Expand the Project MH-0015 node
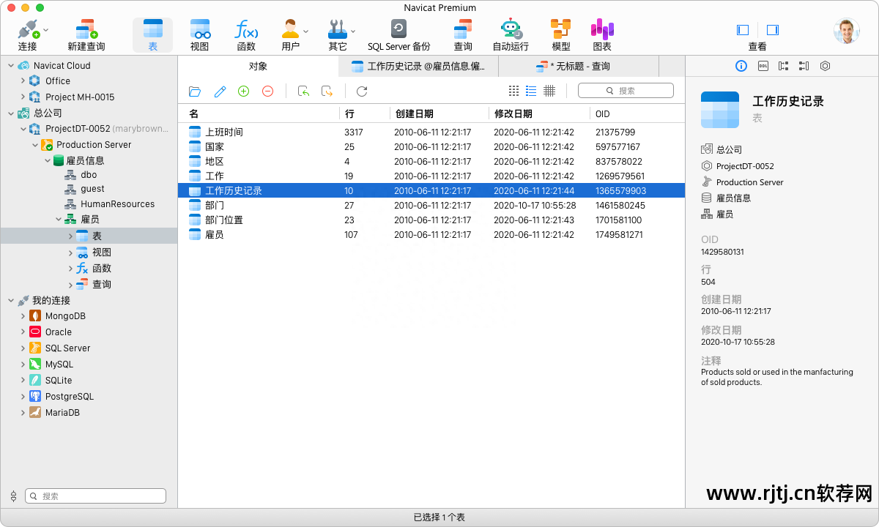The image size is (879, 527). (x=23, y=97)
